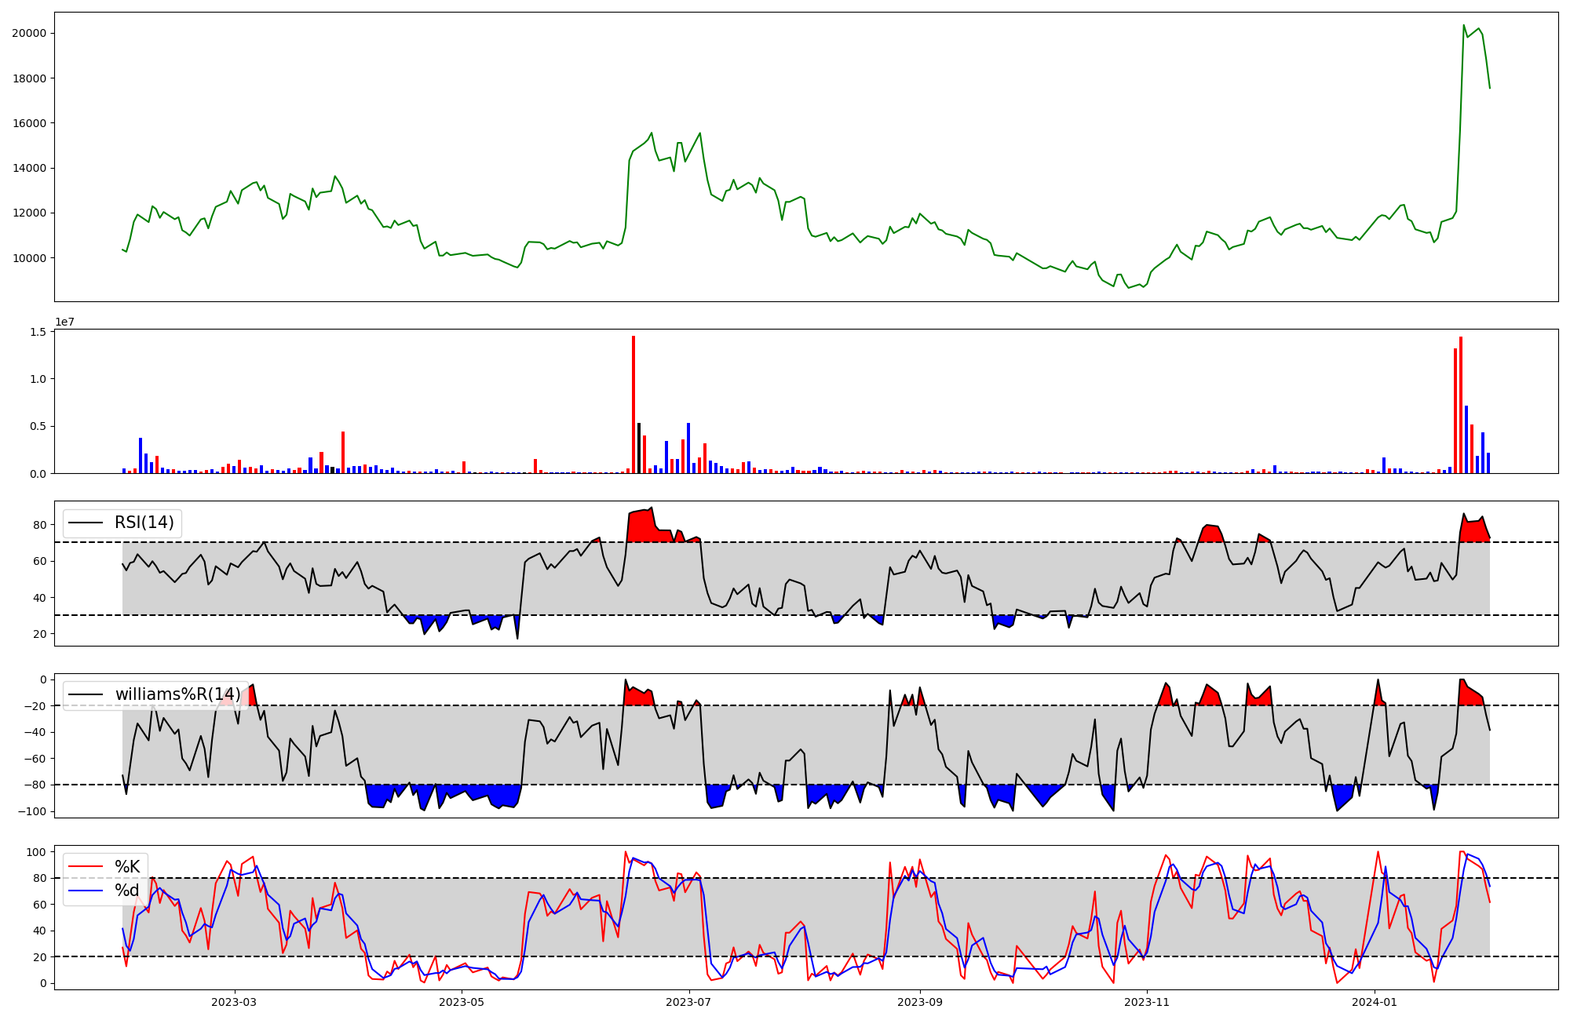Click the RSI(14) legend label
1570x1020 pixels.
click(x=144, y=523)
